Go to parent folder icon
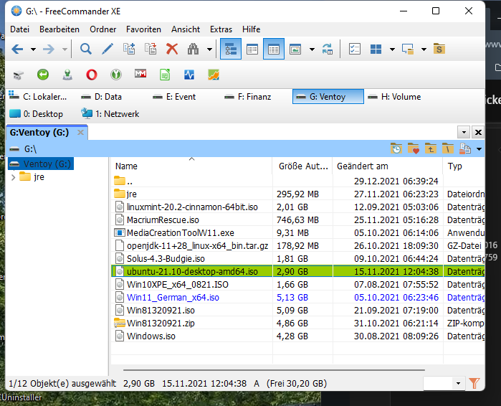The height and width of the screenshot is (406, 501). [x=431, y=149]
